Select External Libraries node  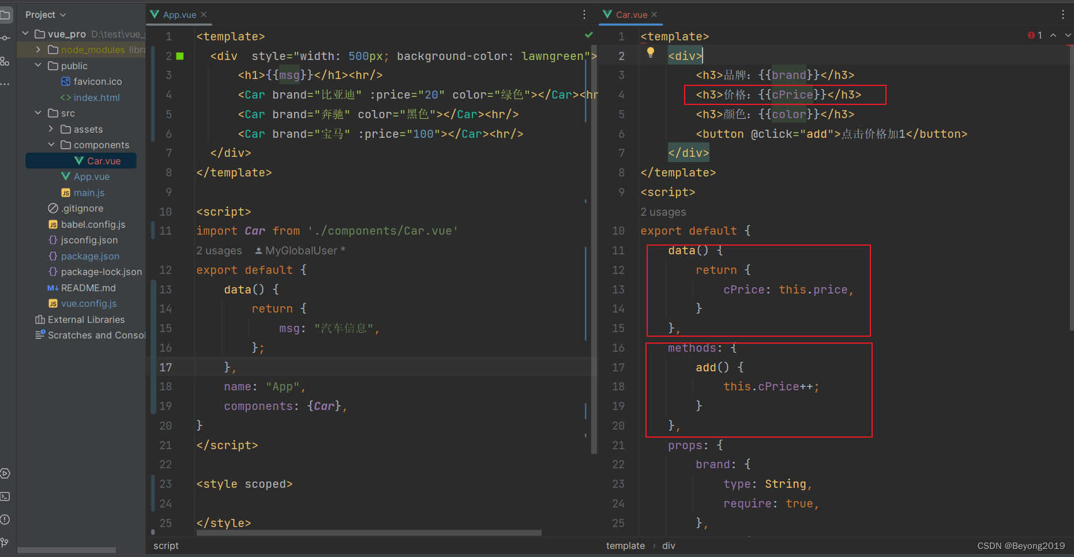[x=80, y=319]
